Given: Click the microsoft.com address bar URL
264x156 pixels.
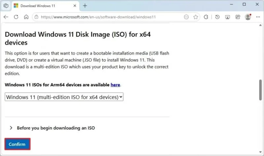Looking at the screenshot, I should (x=98, y=17).
